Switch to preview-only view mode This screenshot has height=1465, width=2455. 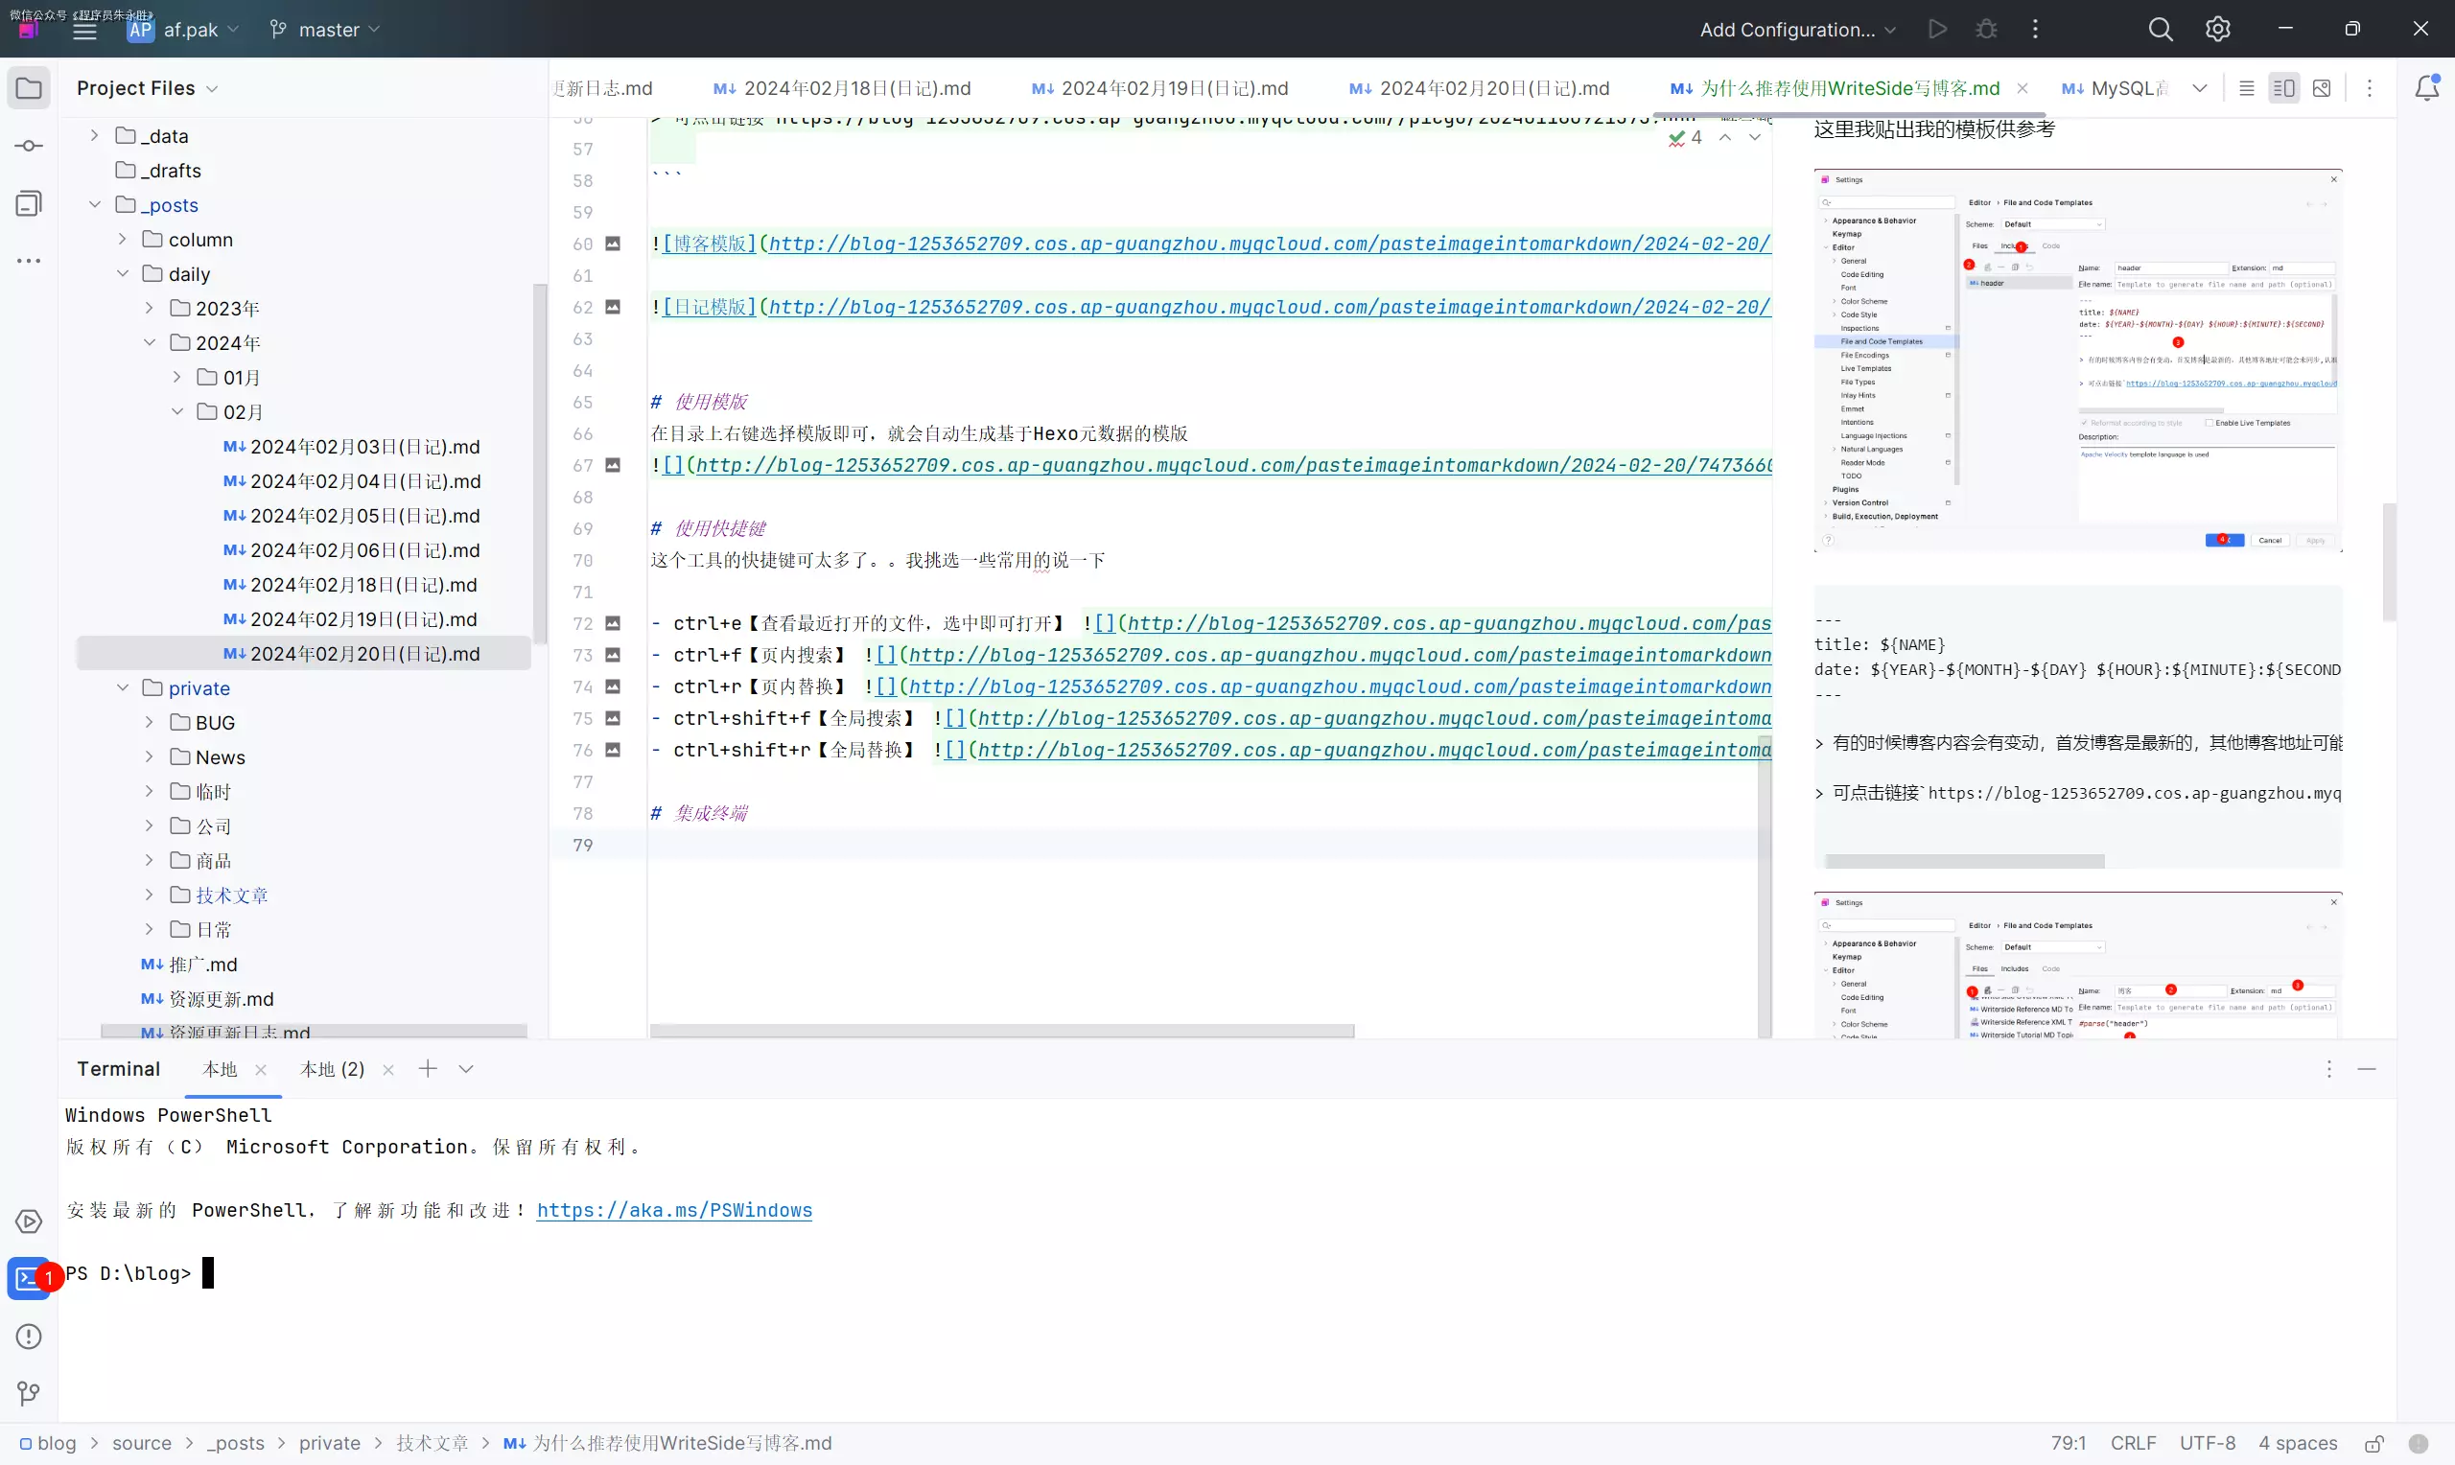coord(2322,88)
